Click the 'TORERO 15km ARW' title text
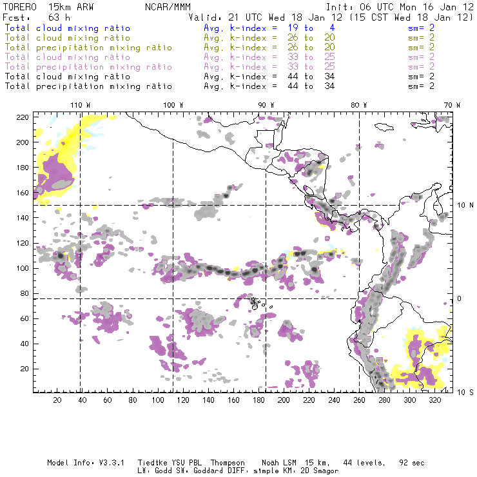 tap(48, 7)
